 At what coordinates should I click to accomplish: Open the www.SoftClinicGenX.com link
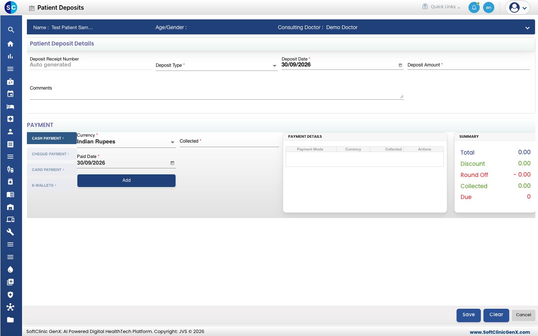point(500,332)
